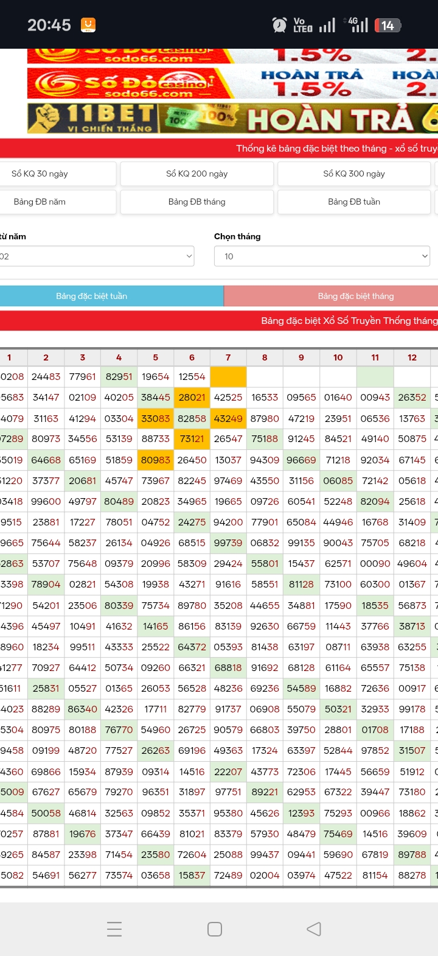Open the month dropdown showing 10
438x956 pixels.
[x=322, y=256]
